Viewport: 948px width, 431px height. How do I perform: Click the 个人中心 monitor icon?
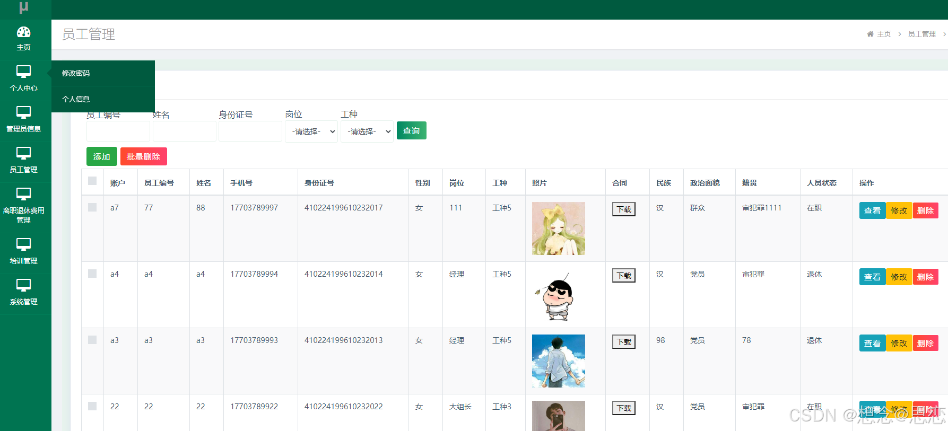pyautogui.click(x=23, y=71)
